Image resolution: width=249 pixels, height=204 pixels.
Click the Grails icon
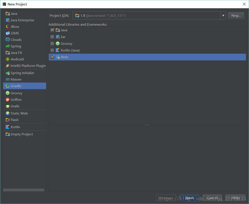tap(8, 106)
